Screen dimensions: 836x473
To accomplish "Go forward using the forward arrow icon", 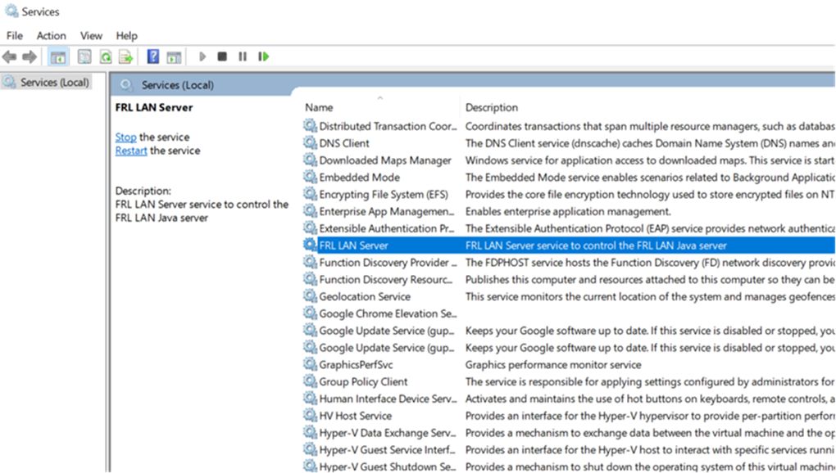I will [x=28, y=56].
